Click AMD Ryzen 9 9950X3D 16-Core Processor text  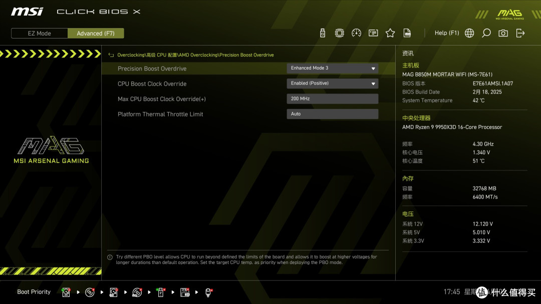(x=452, y=127)
